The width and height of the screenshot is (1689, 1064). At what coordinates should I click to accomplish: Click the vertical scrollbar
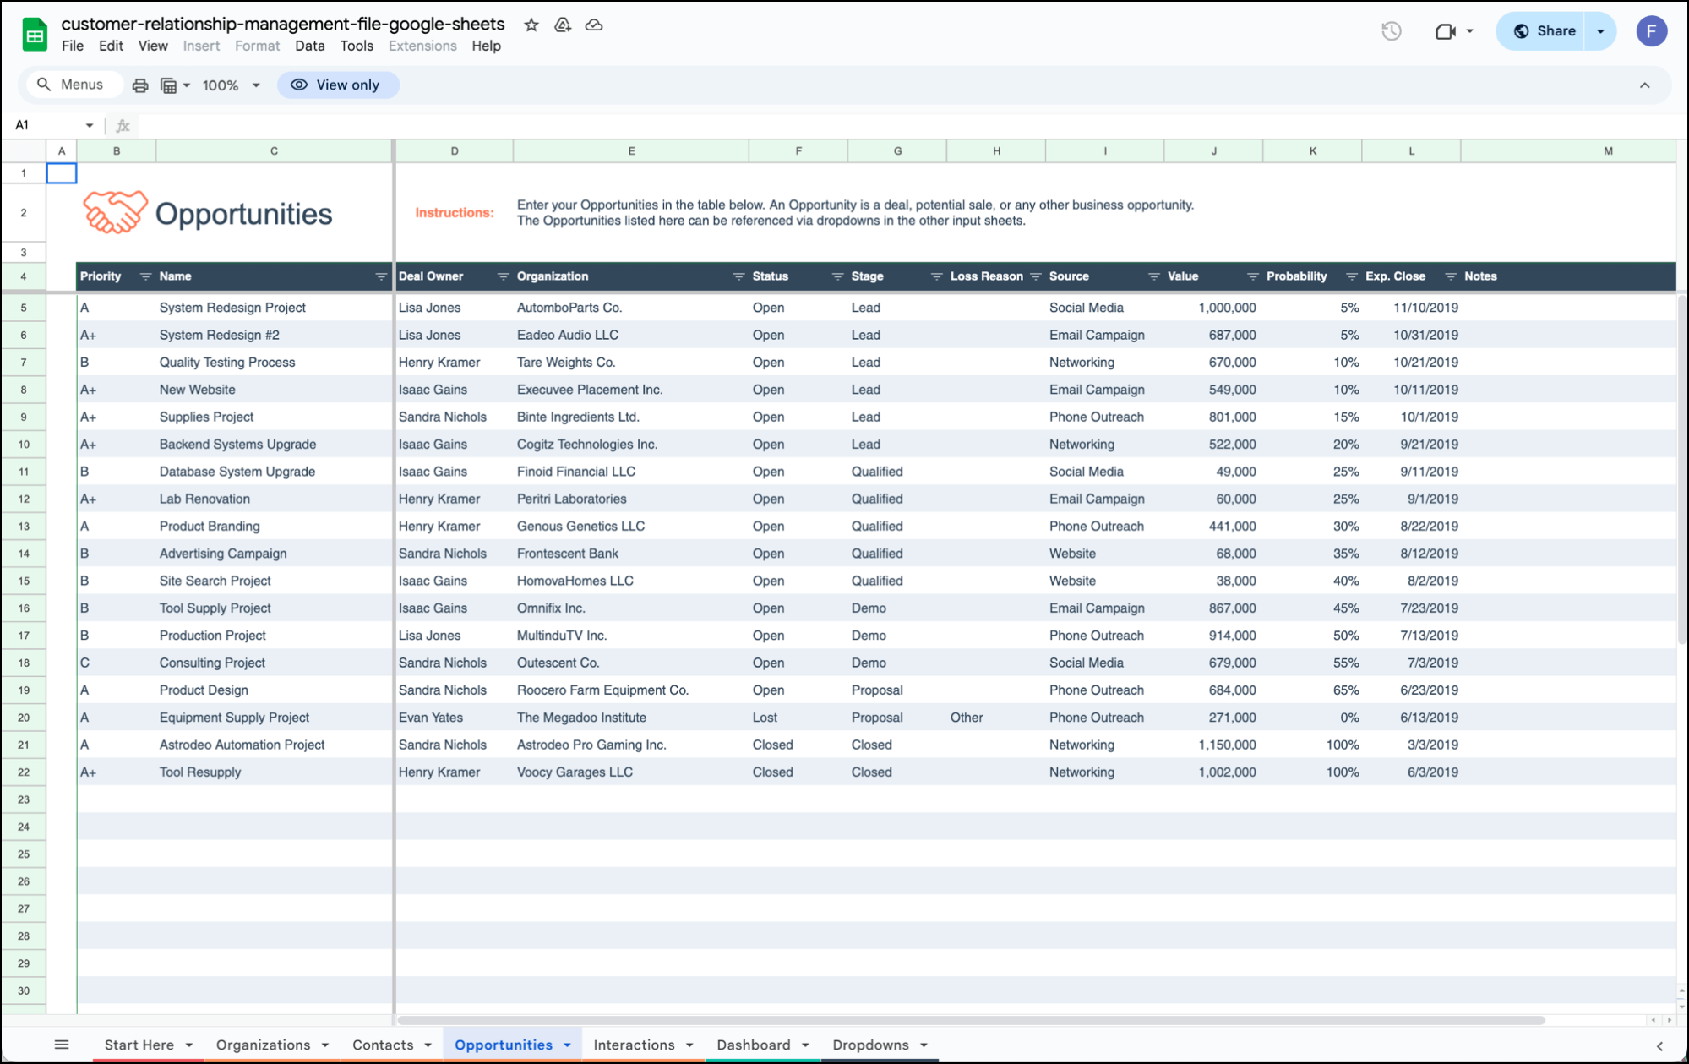click(x=1682, y=470)
